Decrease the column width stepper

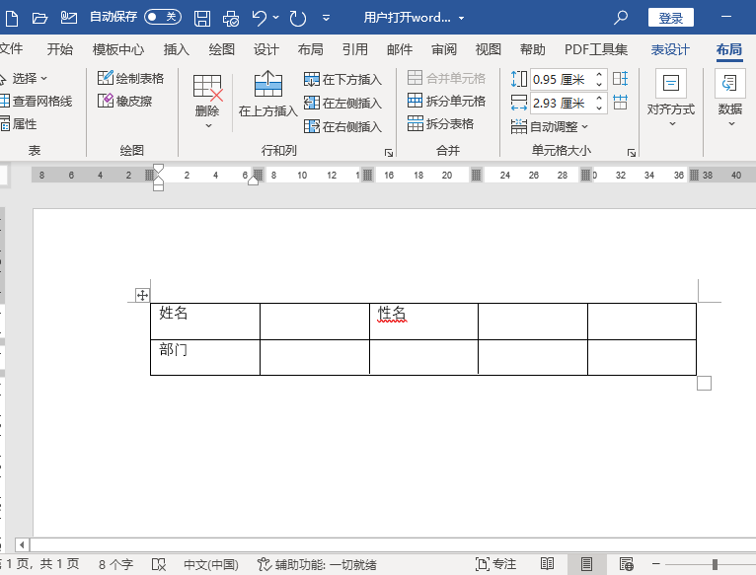(x=599, y=108)
